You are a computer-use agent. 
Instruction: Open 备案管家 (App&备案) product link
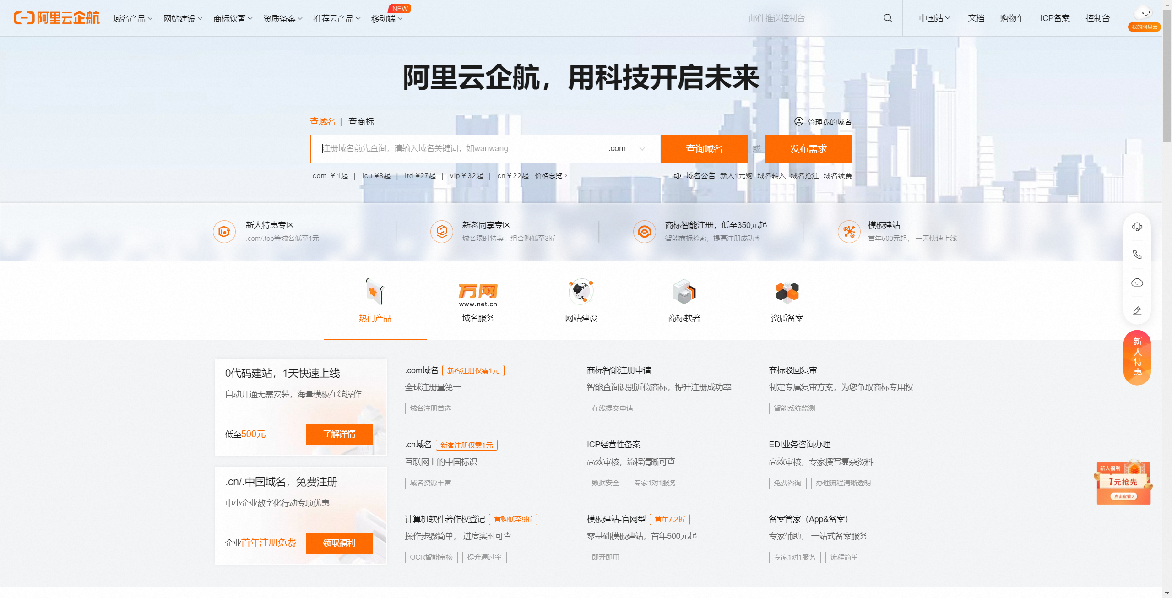809,519
